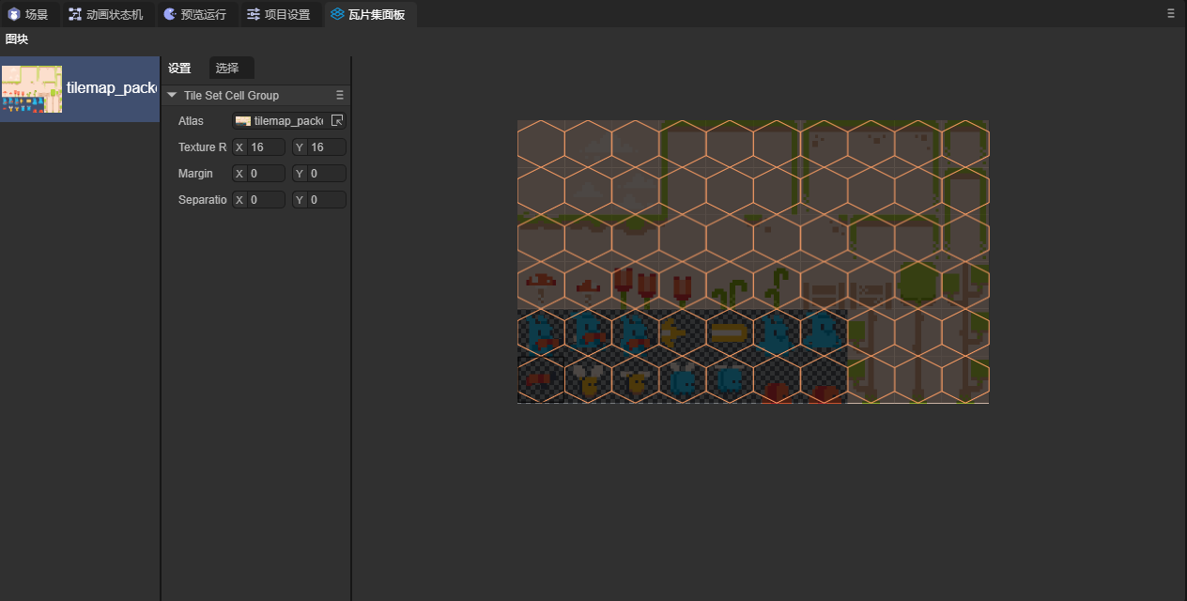Switch to the 选择 sub-tab
This screenshot has height=601, width=1187.
(x=227, y=68)
